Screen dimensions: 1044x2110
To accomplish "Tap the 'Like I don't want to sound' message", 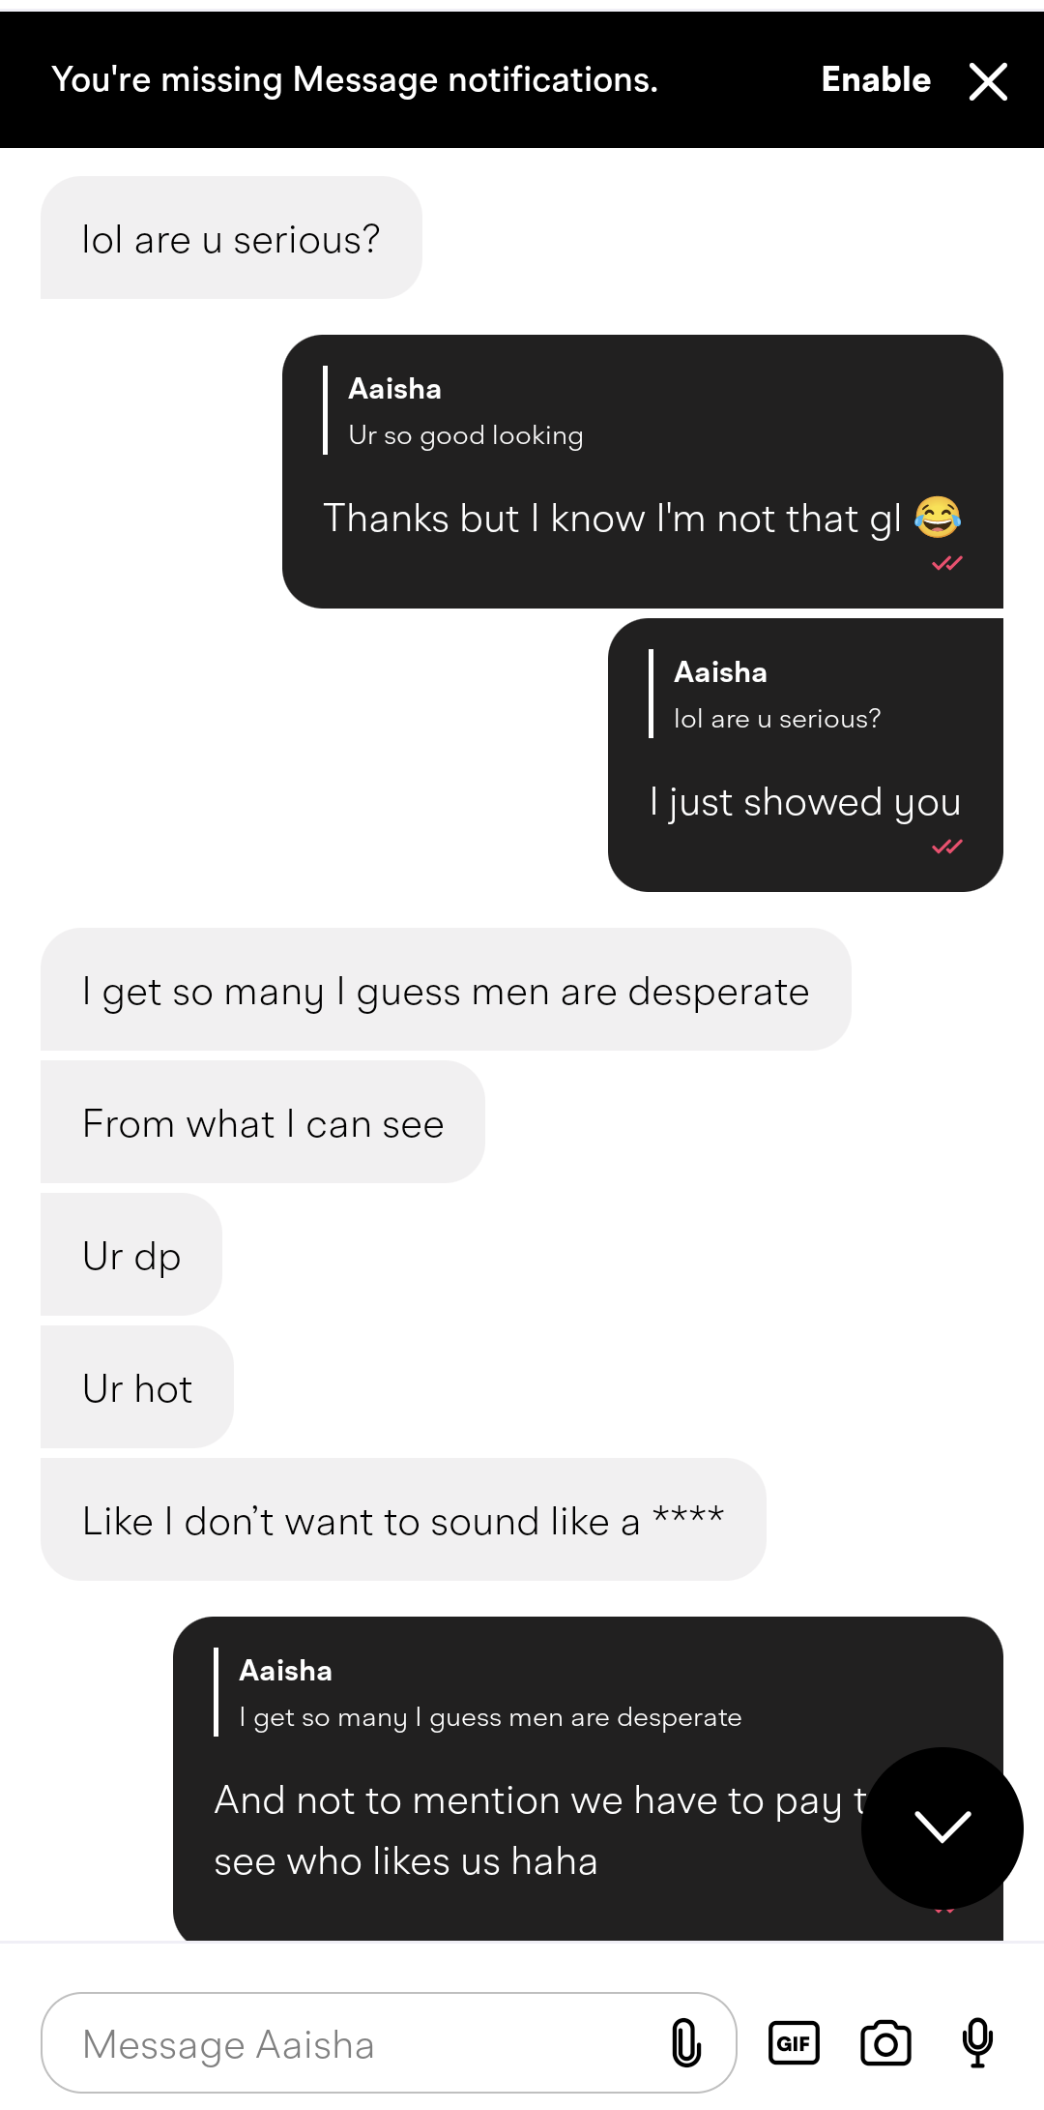I will point(403,1520).
